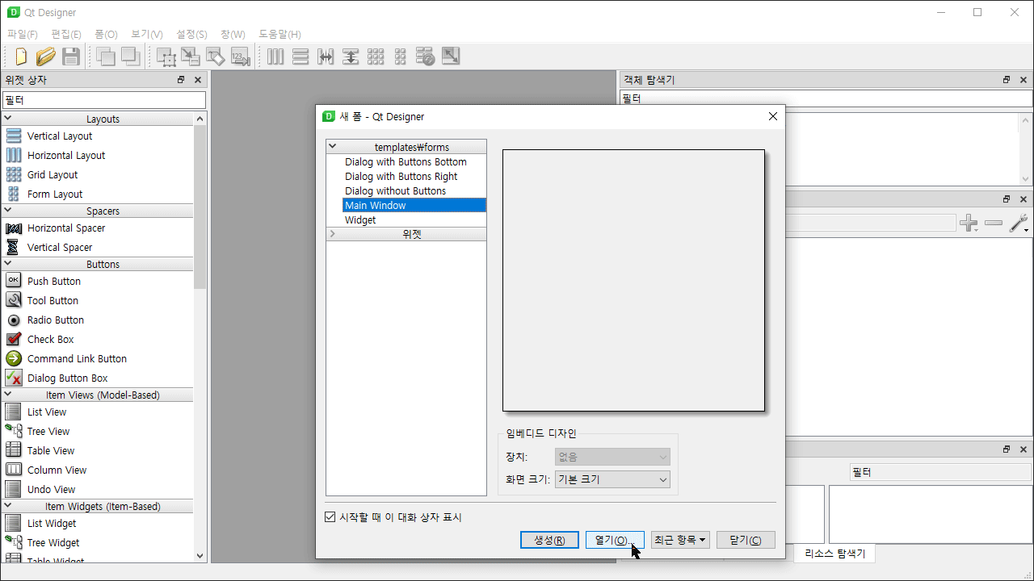Select Dialog with Buttons Bottom template
1034x581 pixels.
406,161
